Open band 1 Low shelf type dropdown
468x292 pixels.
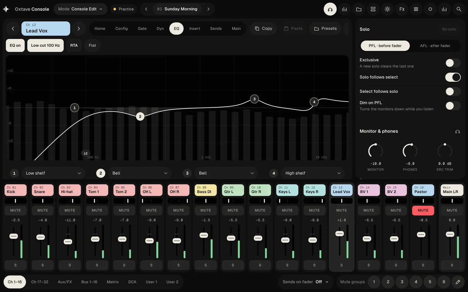point(53,173)
